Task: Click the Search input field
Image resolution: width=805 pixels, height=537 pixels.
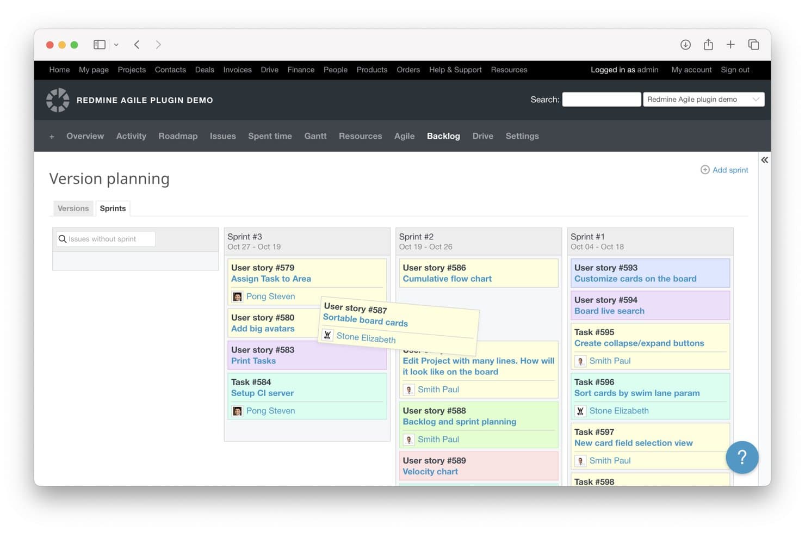Action: coord(601,100)
